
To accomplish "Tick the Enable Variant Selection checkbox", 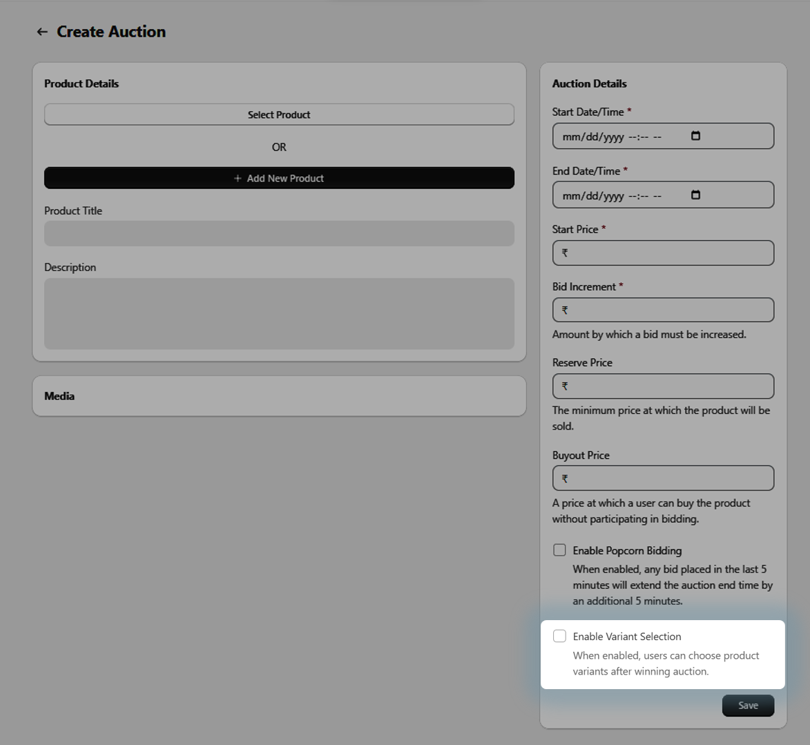I will [559, 636].
